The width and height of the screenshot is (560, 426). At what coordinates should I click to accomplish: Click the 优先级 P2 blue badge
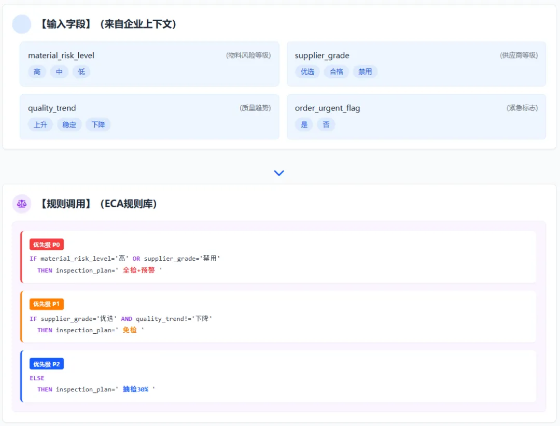tap(47, 364)
